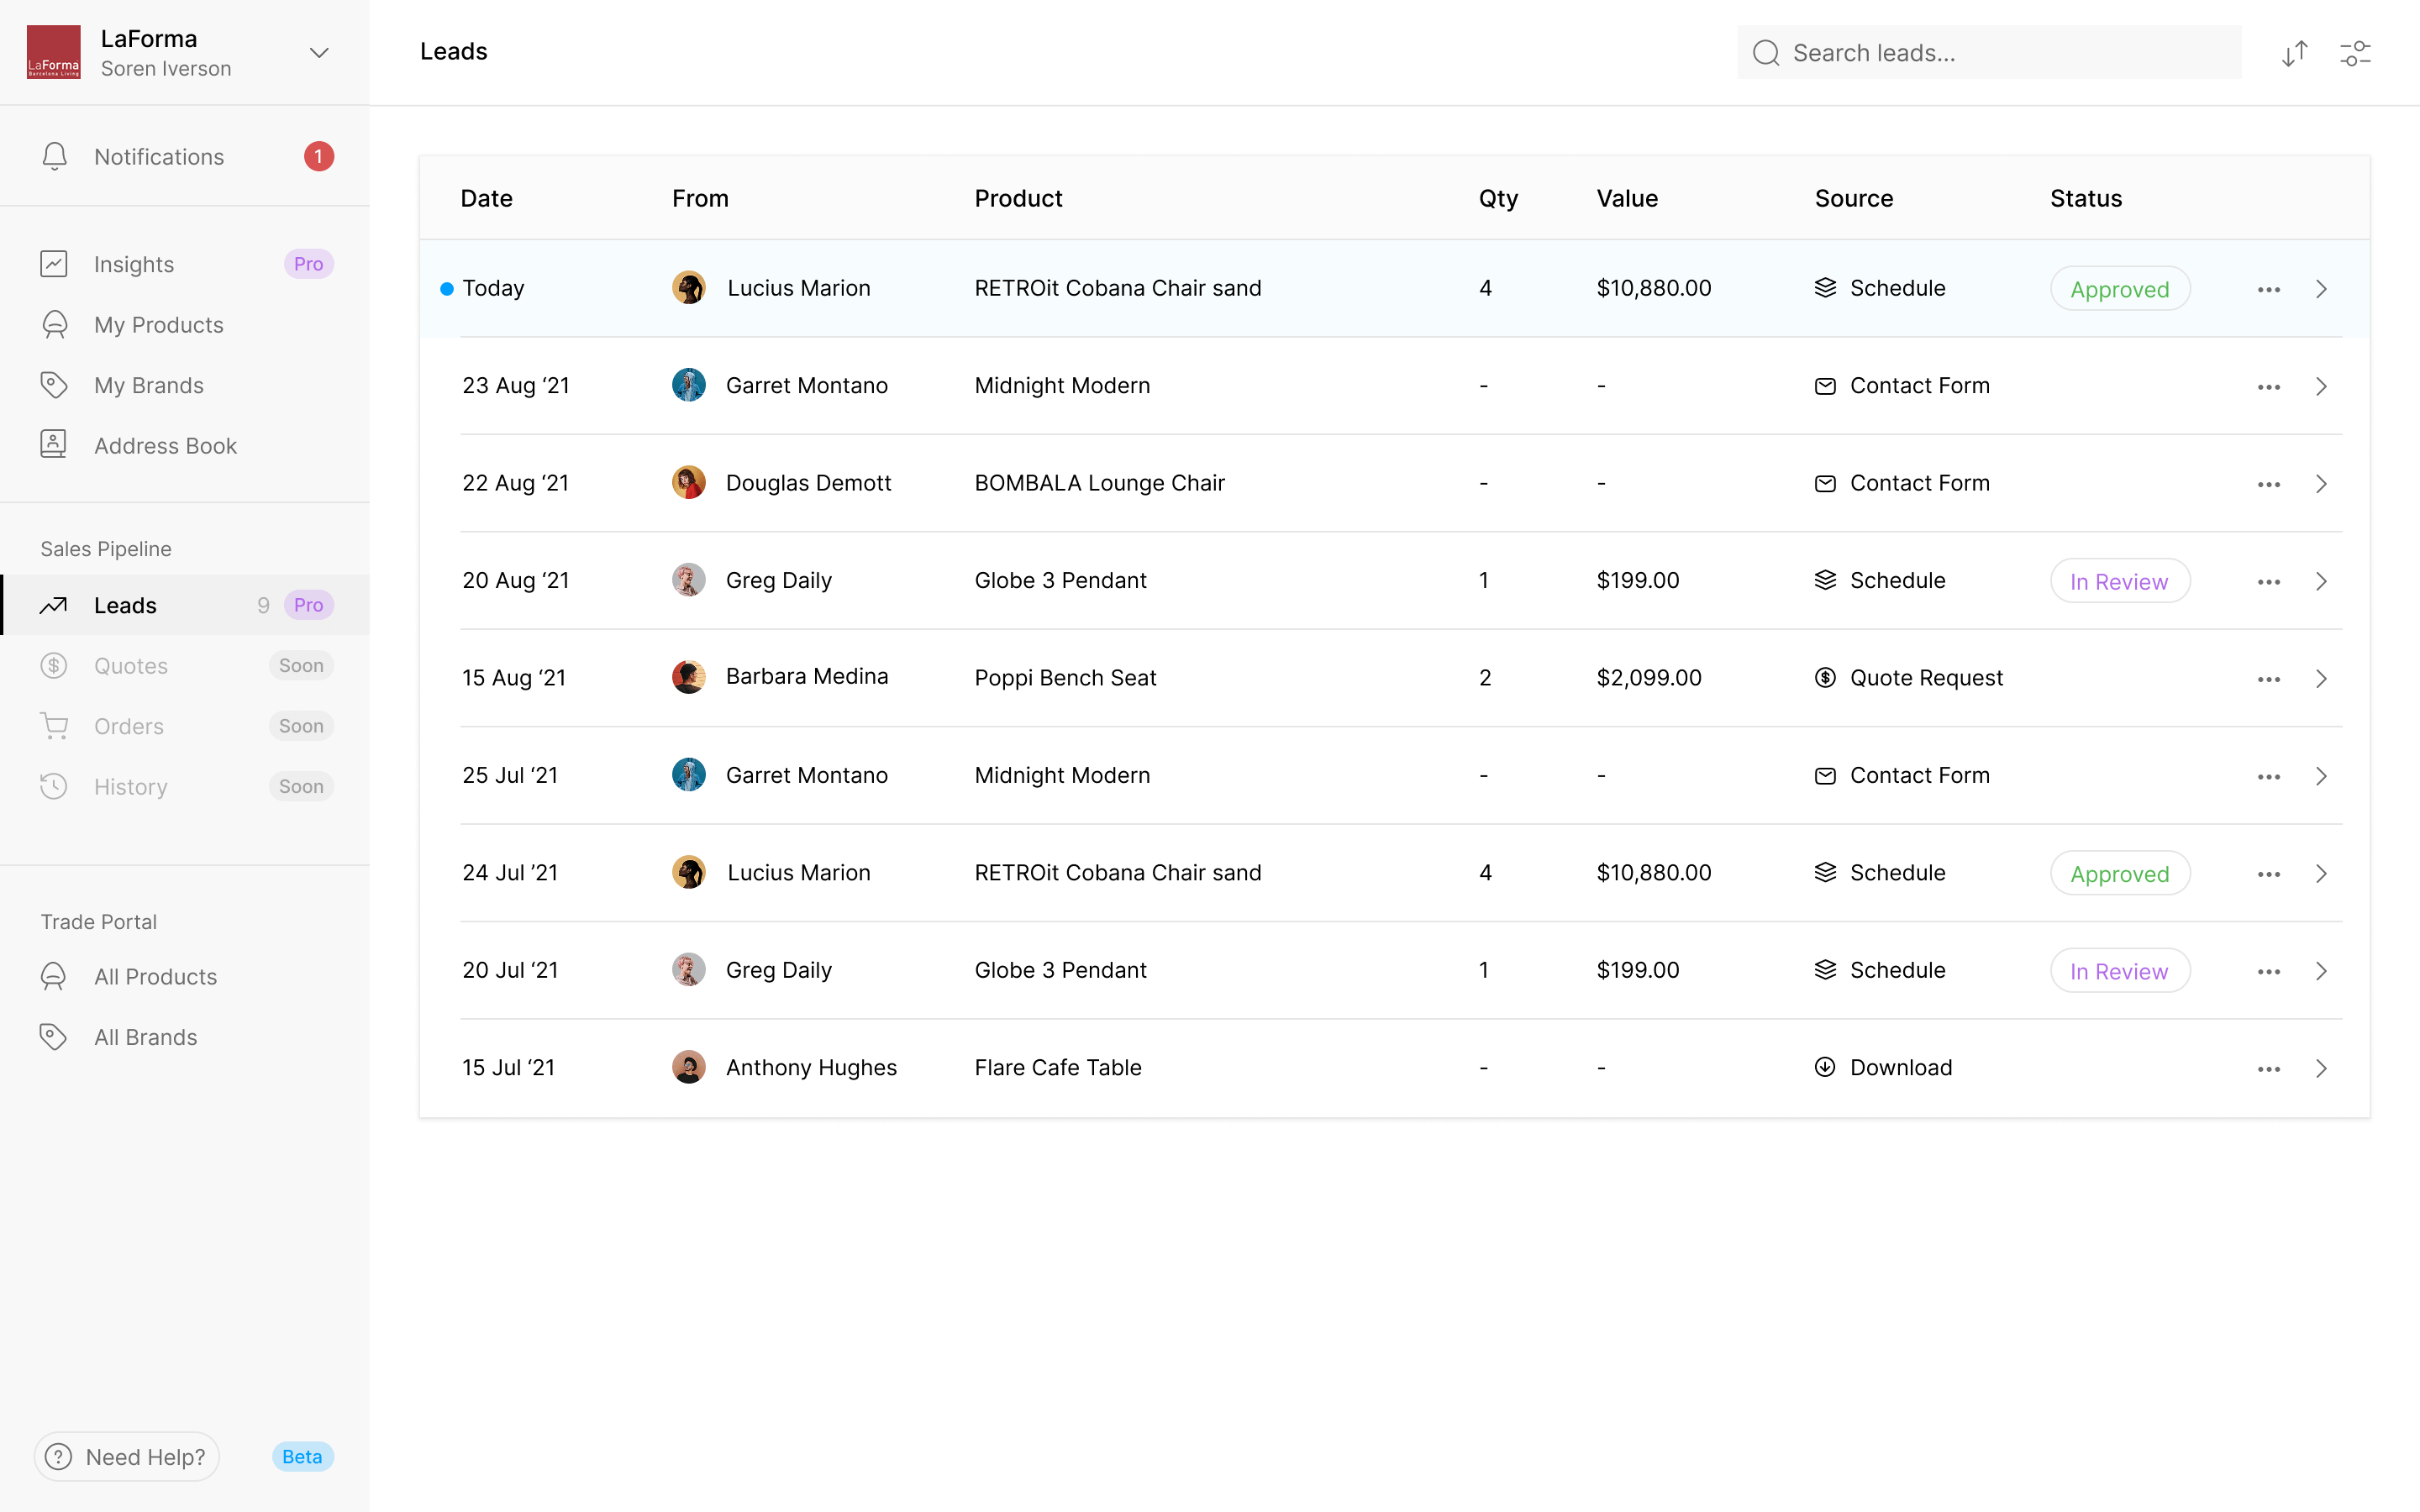2420x1512 pixels.
Task: Expand the Anthony Hughes row chevron
Action: 2321,1069
